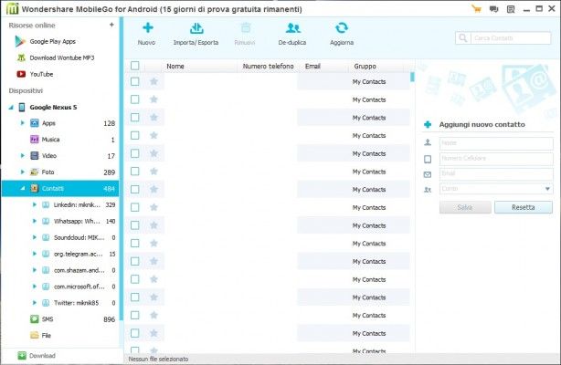Select the com.microsoft.of... account
Screen dimensions: 561x365
79,287
